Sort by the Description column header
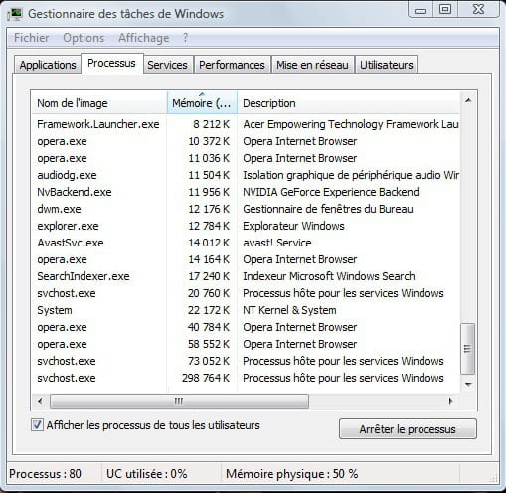This screenshot has height=493, width=506. pos(349,103)
